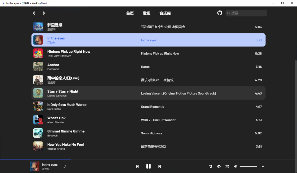Screen dimensions: 297x173
Task: Open artist Motorama
Action: pos(53,69)
